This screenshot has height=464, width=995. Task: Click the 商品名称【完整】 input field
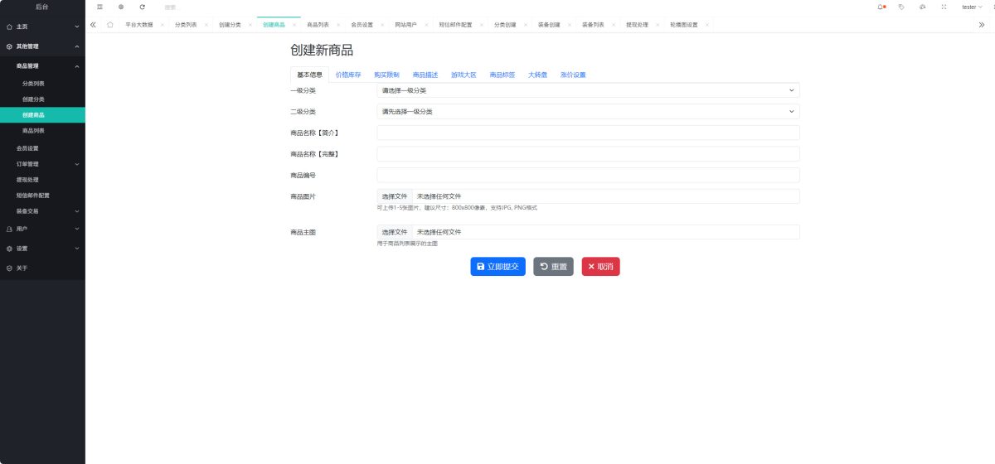pyautogui.click(x=588, y=154)
